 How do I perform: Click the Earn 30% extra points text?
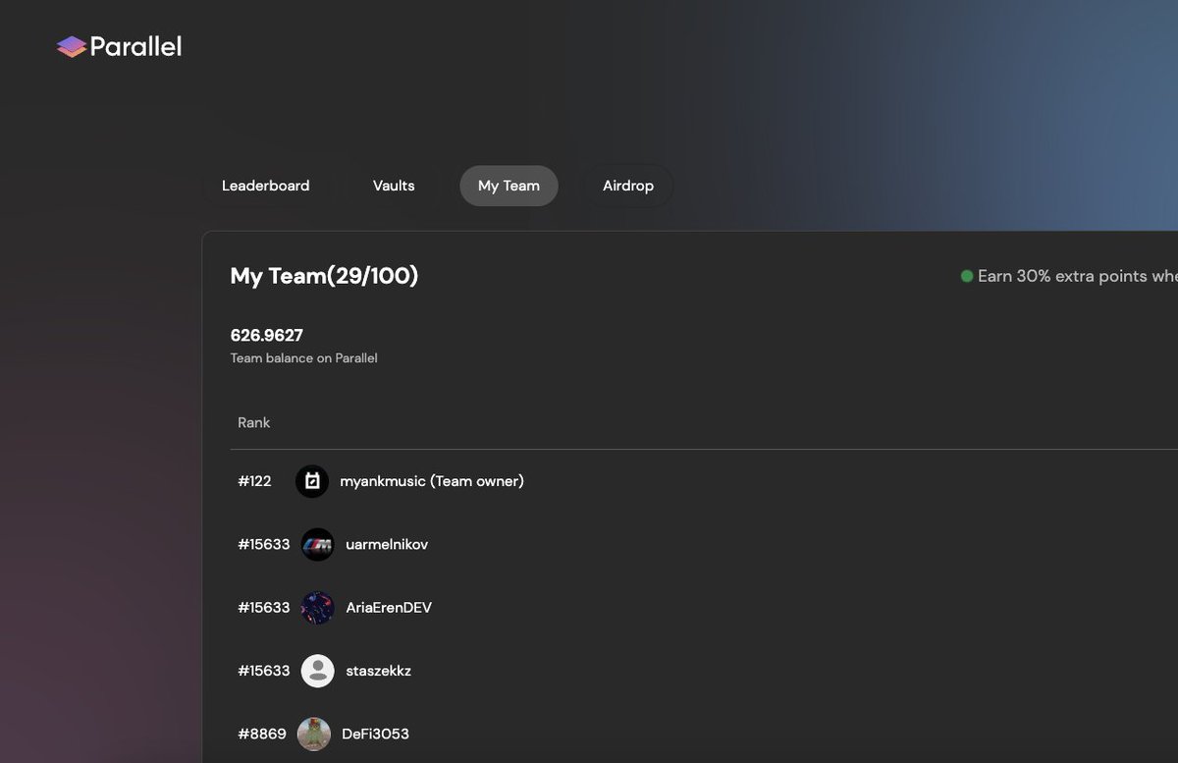(1078, 276)
